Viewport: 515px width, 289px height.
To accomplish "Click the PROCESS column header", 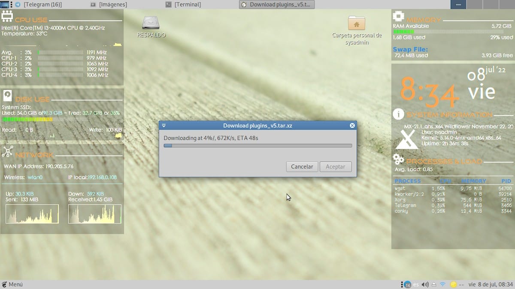I will point(408,181).
